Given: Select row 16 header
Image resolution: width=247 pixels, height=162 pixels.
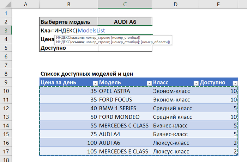Looking at the screenshot, I should pos(6,143).
